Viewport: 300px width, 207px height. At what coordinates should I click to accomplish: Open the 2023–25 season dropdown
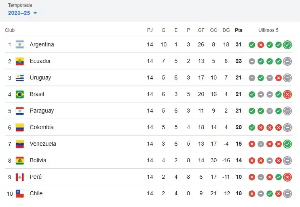(x=23, y=13)
